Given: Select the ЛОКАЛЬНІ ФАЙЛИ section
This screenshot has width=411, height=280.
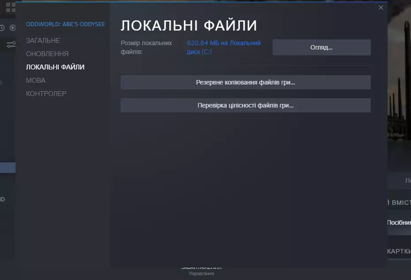Looking at the screenshot, I should coord(55,67).
